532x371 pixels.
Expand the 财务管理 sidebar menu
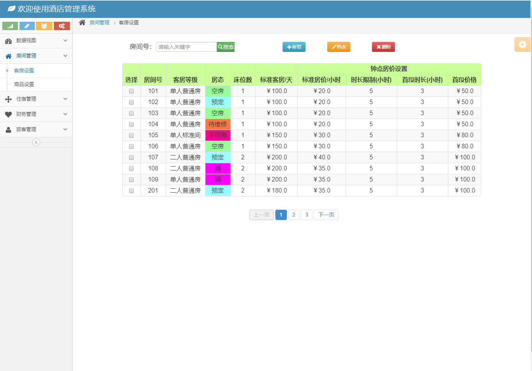pyautogui.click(x=36, y=114)
